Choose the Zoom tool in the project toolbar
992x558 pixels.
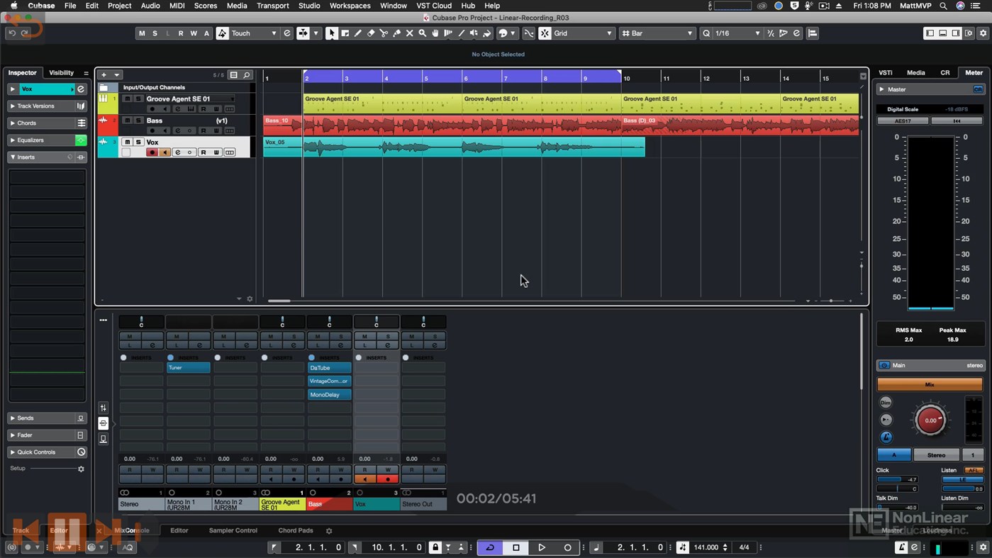coord(421,33)
